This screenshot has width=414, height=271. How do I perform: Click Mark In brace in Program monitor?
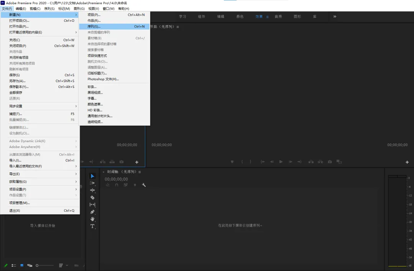(242, 162)
